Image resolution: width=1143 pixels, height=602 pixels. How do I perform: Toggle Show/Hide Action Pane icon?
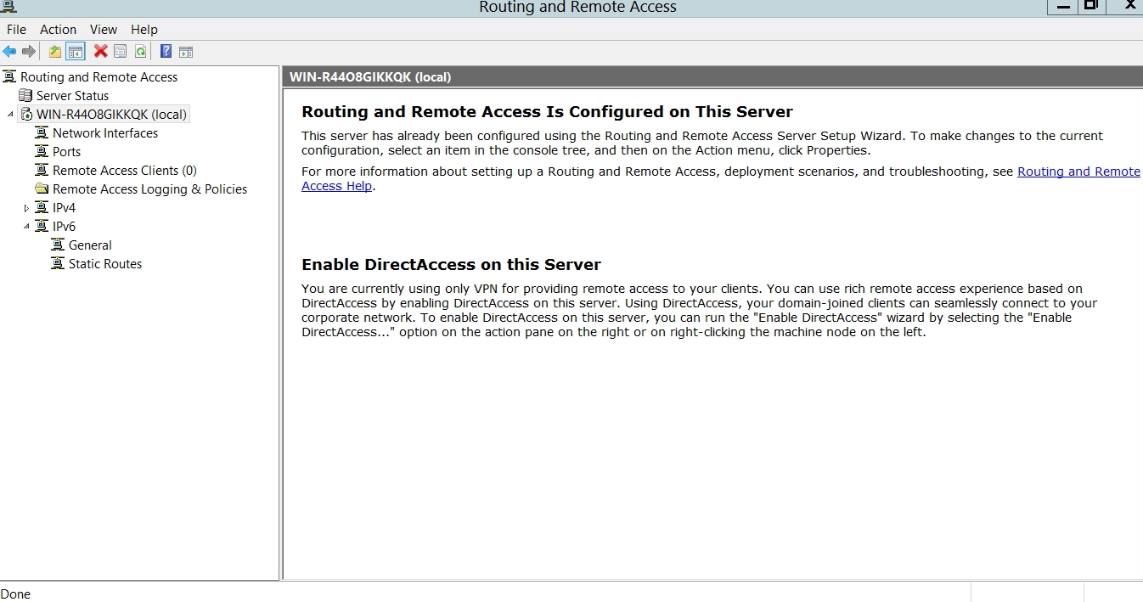(x=186, y=52)
